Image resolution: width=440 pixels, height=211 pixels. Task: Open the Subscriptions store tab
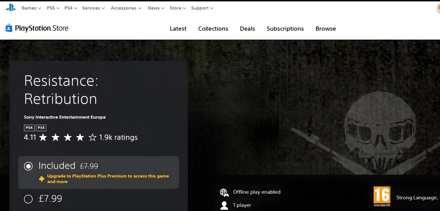pyautogui.click(x=285, y=29)
